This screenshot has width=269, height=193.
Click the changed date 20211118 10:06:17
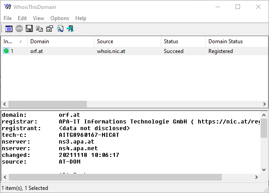pyautogui.click(x=89, y=155)
